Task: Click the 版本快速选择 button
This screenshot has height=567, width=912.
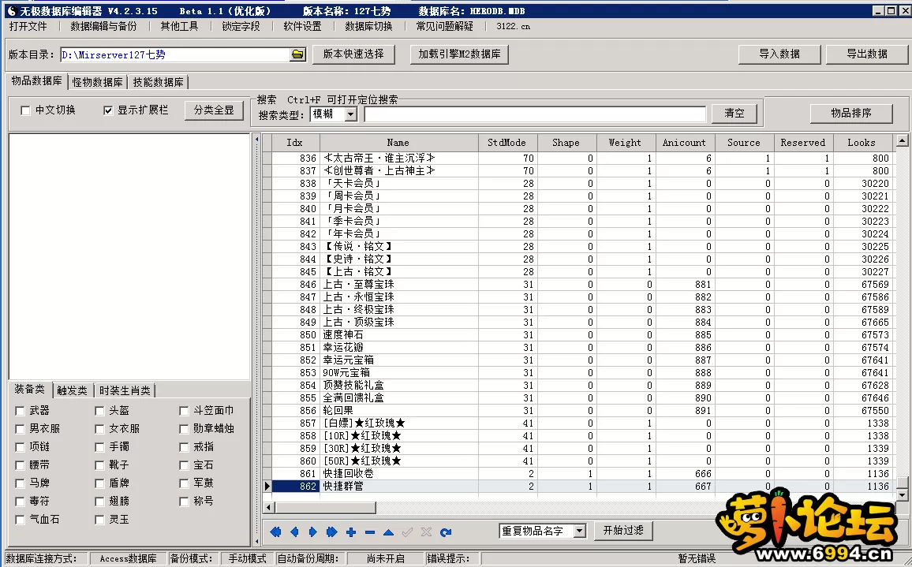Action: (353, 54)
